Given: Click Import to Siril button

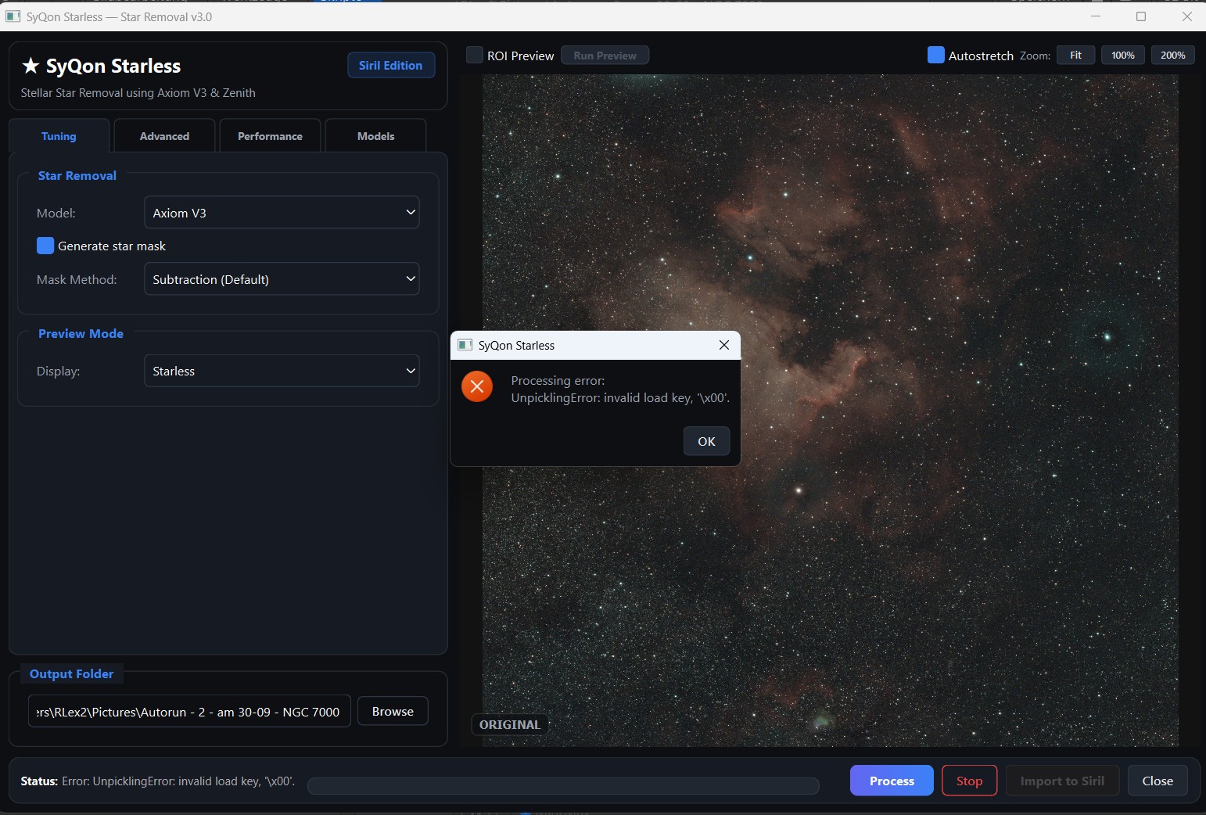Looking at the screenshot, I should click(1062, 781).
